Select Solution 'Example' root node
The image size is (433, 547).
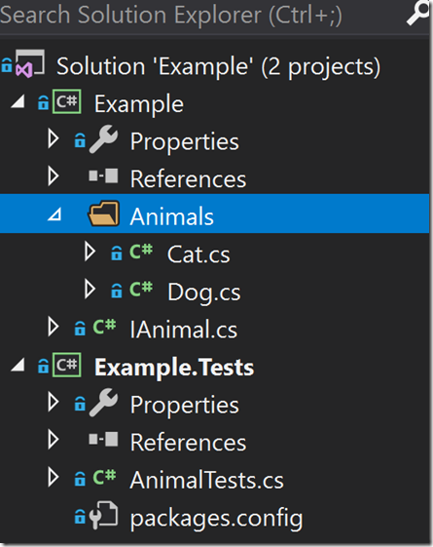(218, 66)
